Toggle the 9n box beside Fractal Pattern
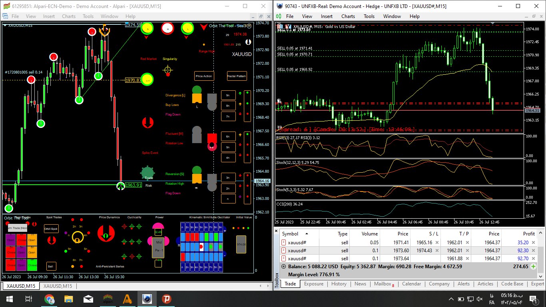546x307 pixels. click(228, 96)
